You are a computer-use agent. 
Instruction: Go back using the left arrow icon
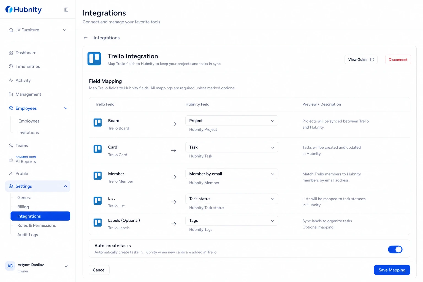(x=86, y=38)
